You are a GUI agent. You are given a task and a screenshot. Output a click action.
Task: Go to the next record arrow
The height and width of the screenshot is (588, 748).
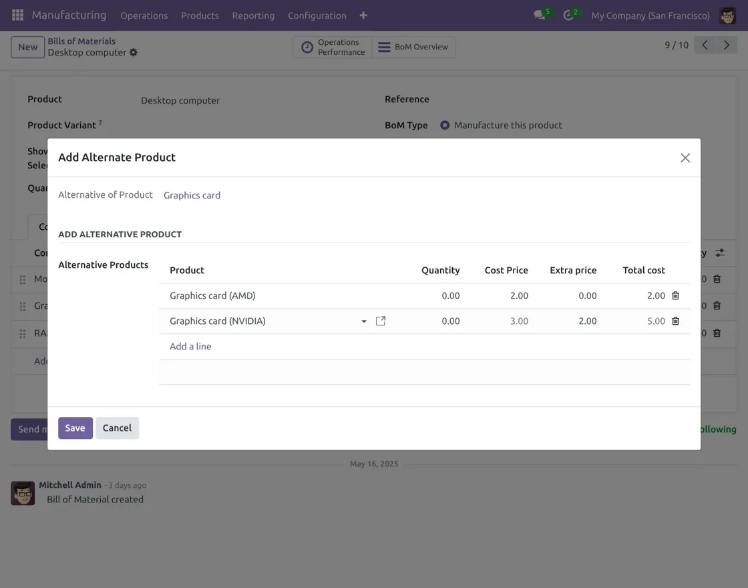pyautogui.click(x=727, y=45)
